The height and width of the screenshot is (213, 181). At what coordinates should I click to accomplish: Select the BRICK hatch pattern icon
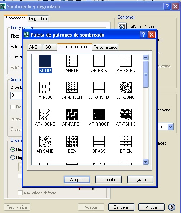click(126, 141)
